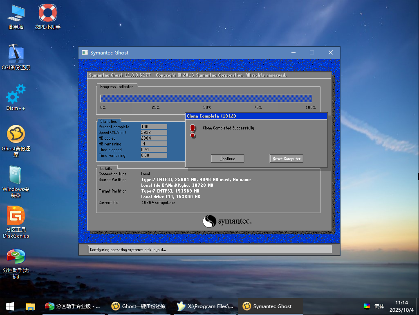
Task: Select the Symantec Ghost taskbar button
Action: pos(271,306)
